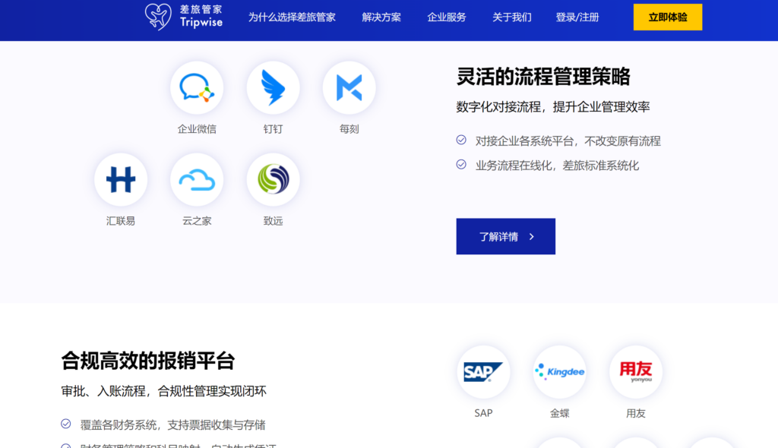Open the SAP logo icon

(x=483, y=372)
